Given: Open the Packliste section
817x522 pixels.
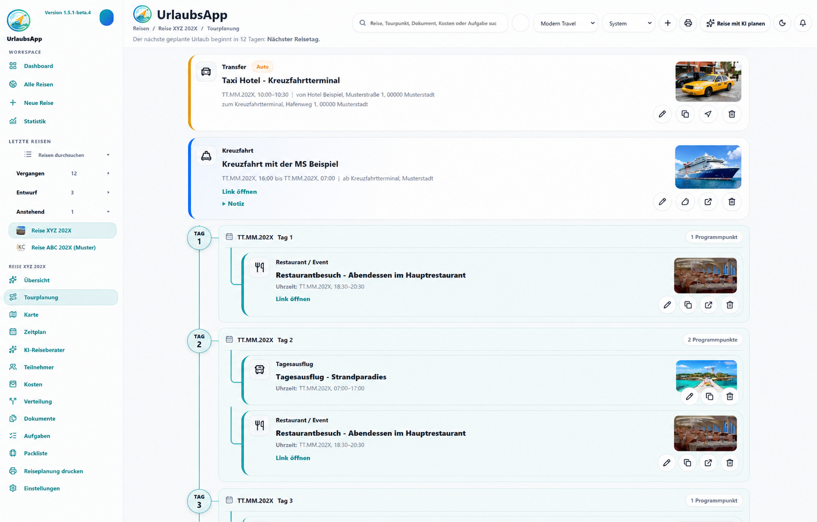Looking at the screenshot, I should pos(35,453).
